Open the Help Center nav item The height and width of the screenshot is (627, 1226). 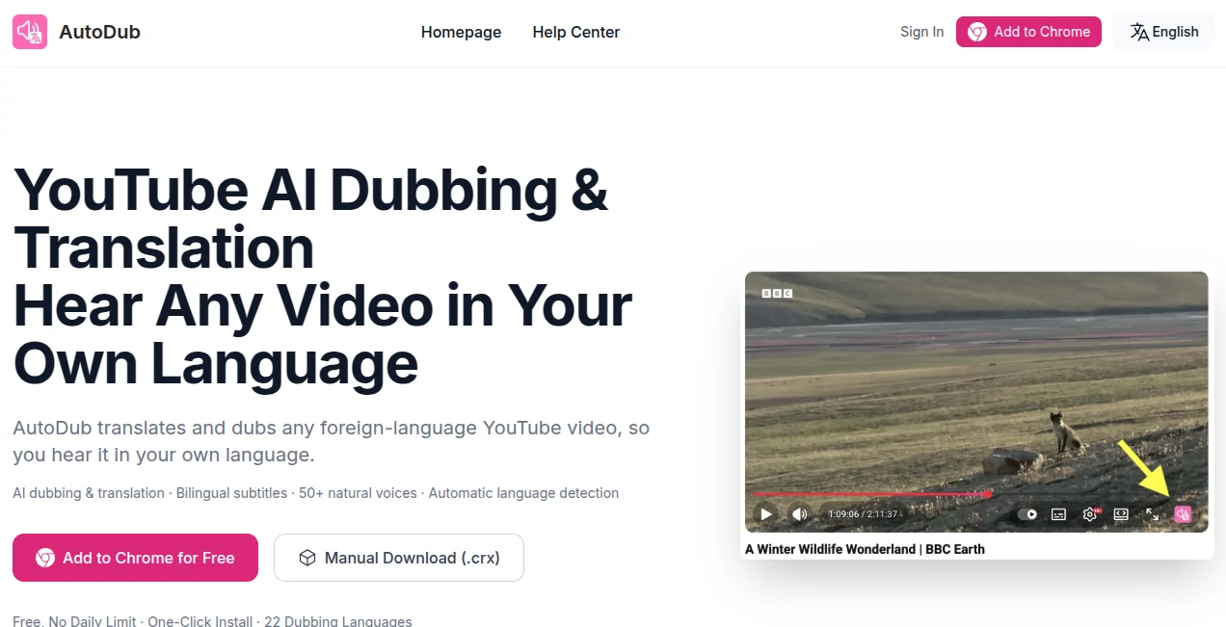575,32
